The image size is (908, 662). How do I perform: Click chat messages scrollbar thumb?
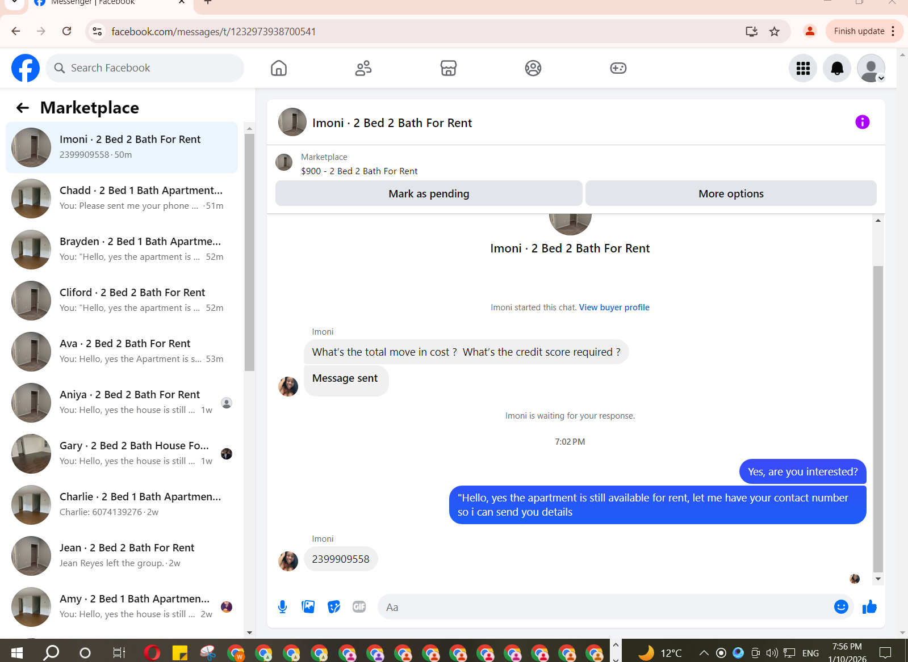878,419
